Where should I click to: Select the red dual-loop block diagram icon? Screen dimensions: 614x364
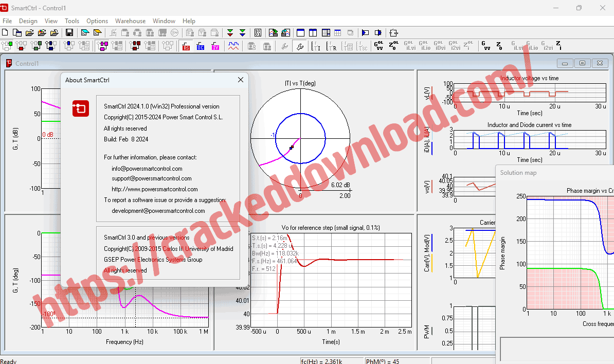tap(135, 46)
